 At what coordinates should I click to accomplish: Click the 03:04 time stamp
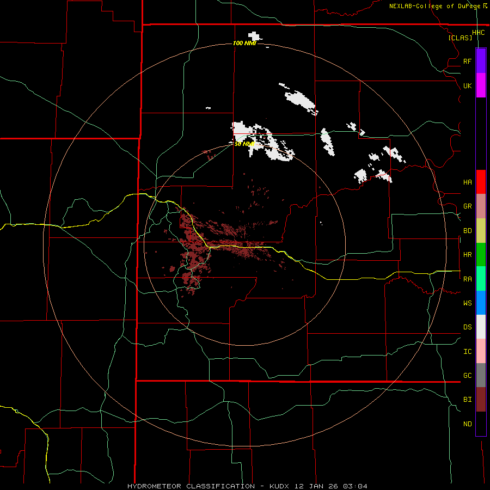(355, 486)
